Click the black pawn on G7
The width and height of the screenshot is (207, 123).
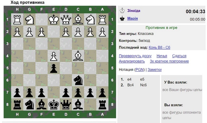pyautogui.click(x=29, y=93)
